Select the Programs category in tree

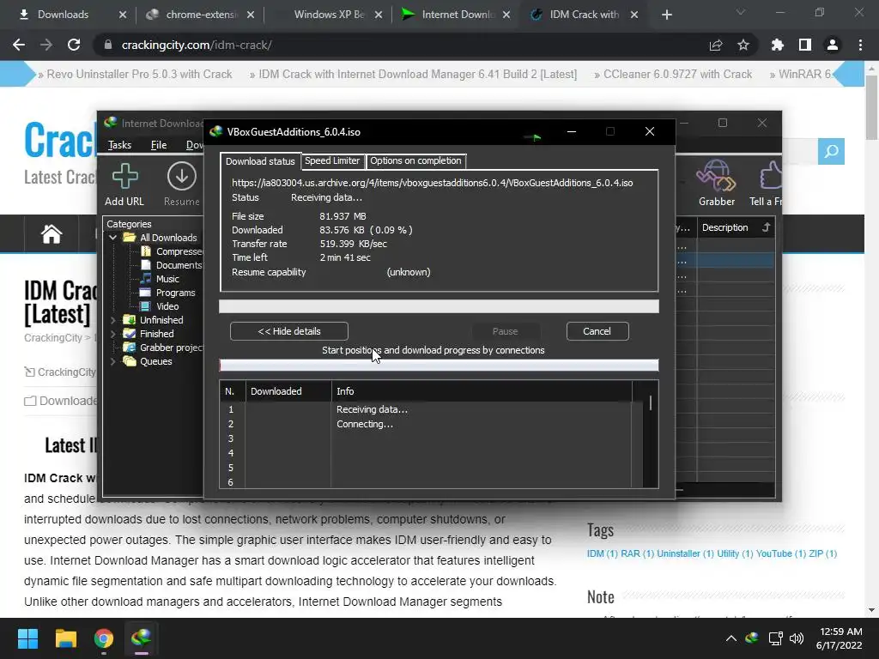tap(175, 293)
